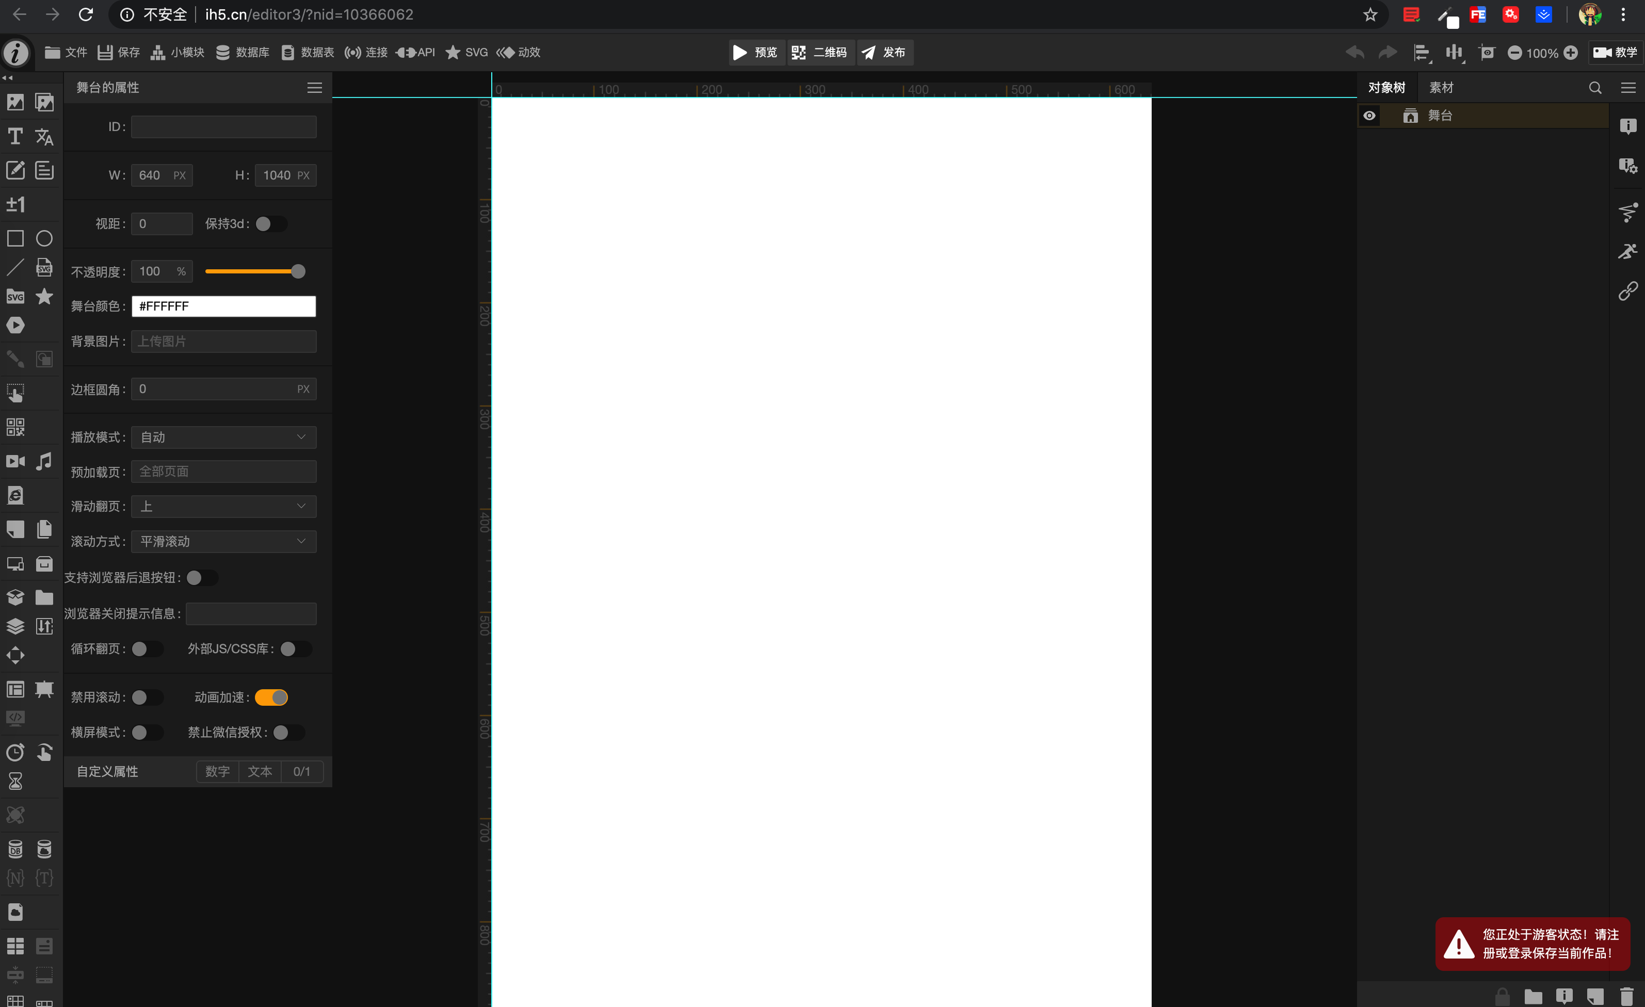The width and height of the screenshot is (1645, 1007).
Task: Open the 播放模式 dropdown
Action: coord(223,437)
